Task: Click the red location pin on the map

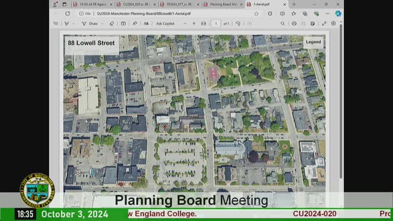Action: (165, 127)
